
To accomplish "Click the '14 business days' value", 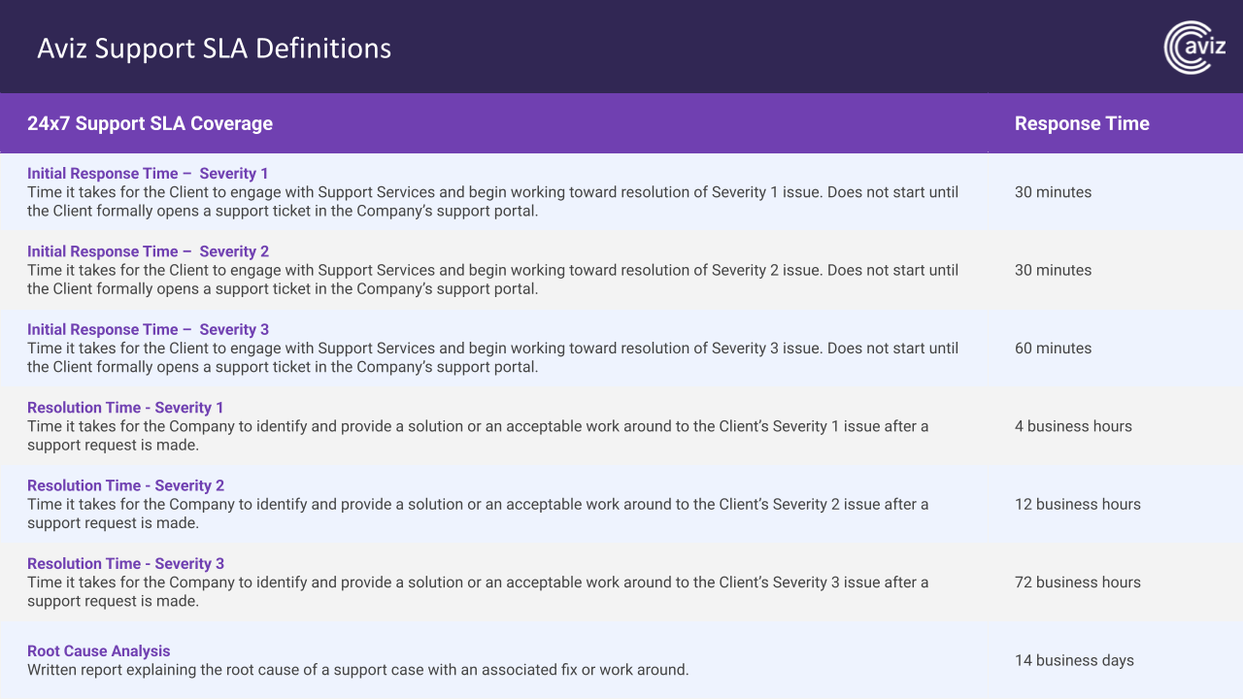I will click(1074, 660).
